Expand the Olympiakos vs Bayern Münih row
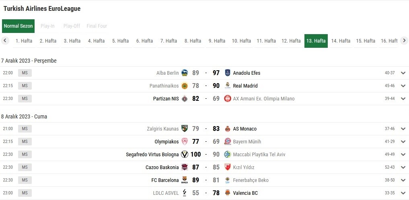409x200 pixels. tap(403, 142)
